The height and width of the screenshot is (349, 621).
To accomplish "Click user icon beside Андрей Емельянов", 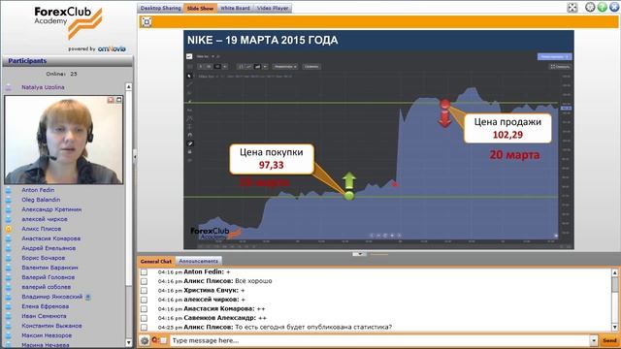I will (9, 248).
